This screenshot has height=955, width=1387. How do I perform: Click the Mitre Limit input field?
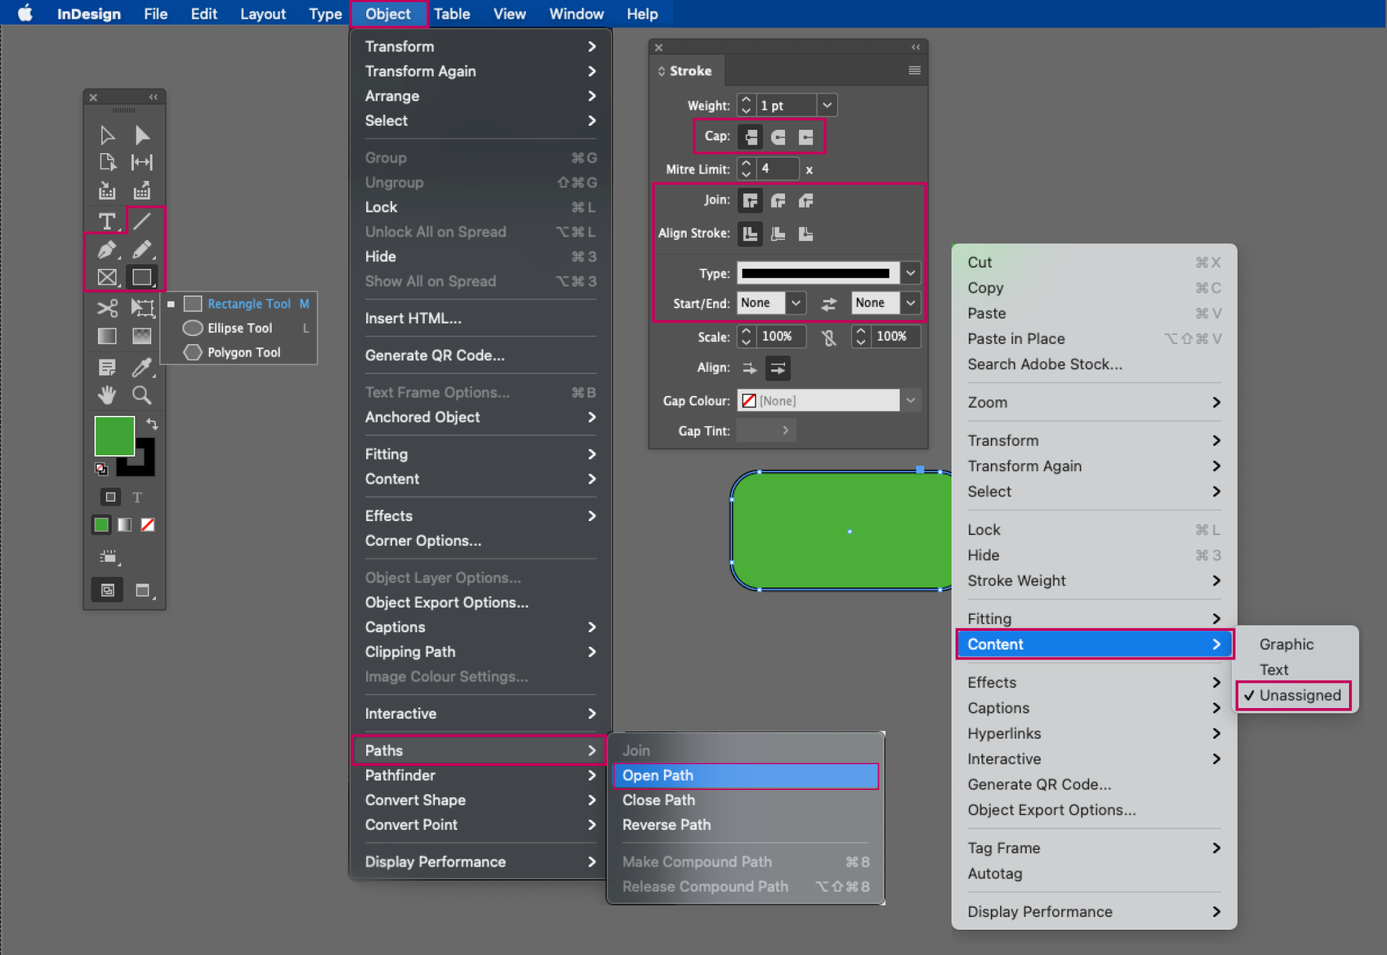[776, 169]
